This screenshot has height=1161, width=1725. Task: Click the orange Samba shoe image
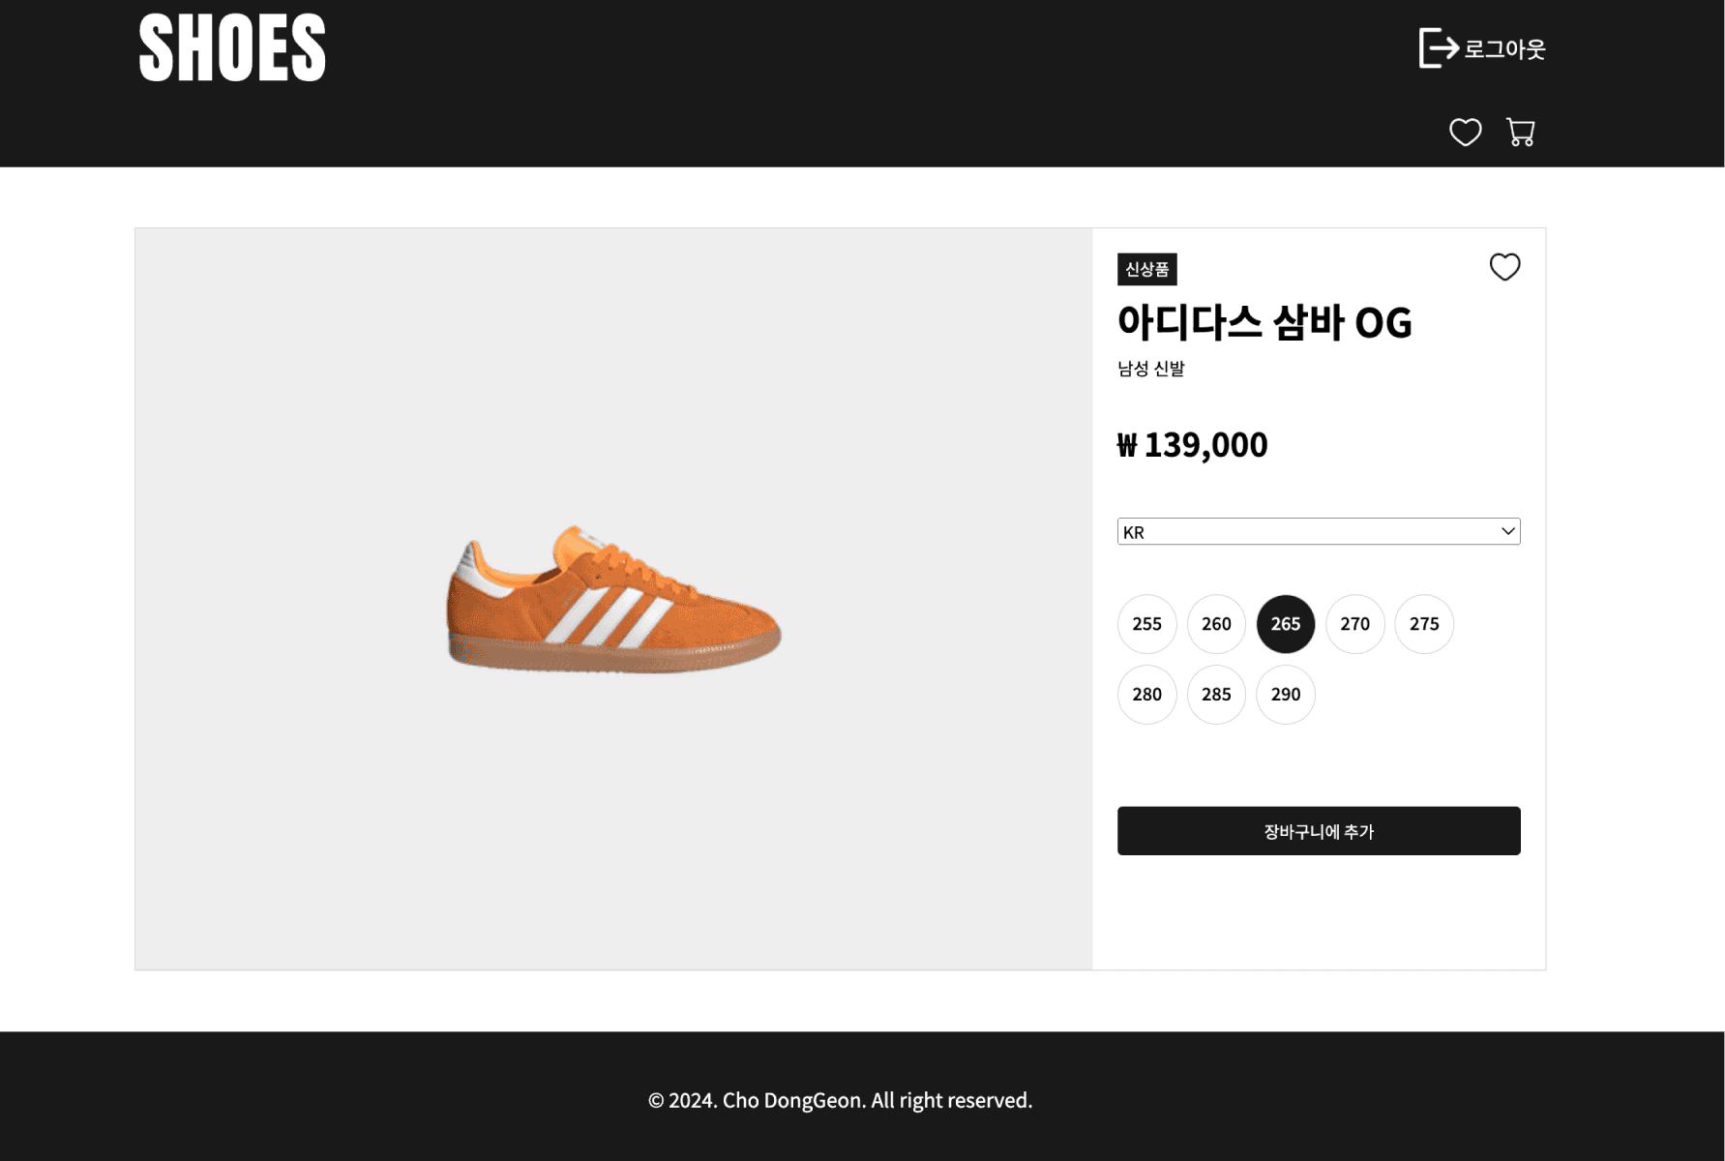[x=613, y=600]
